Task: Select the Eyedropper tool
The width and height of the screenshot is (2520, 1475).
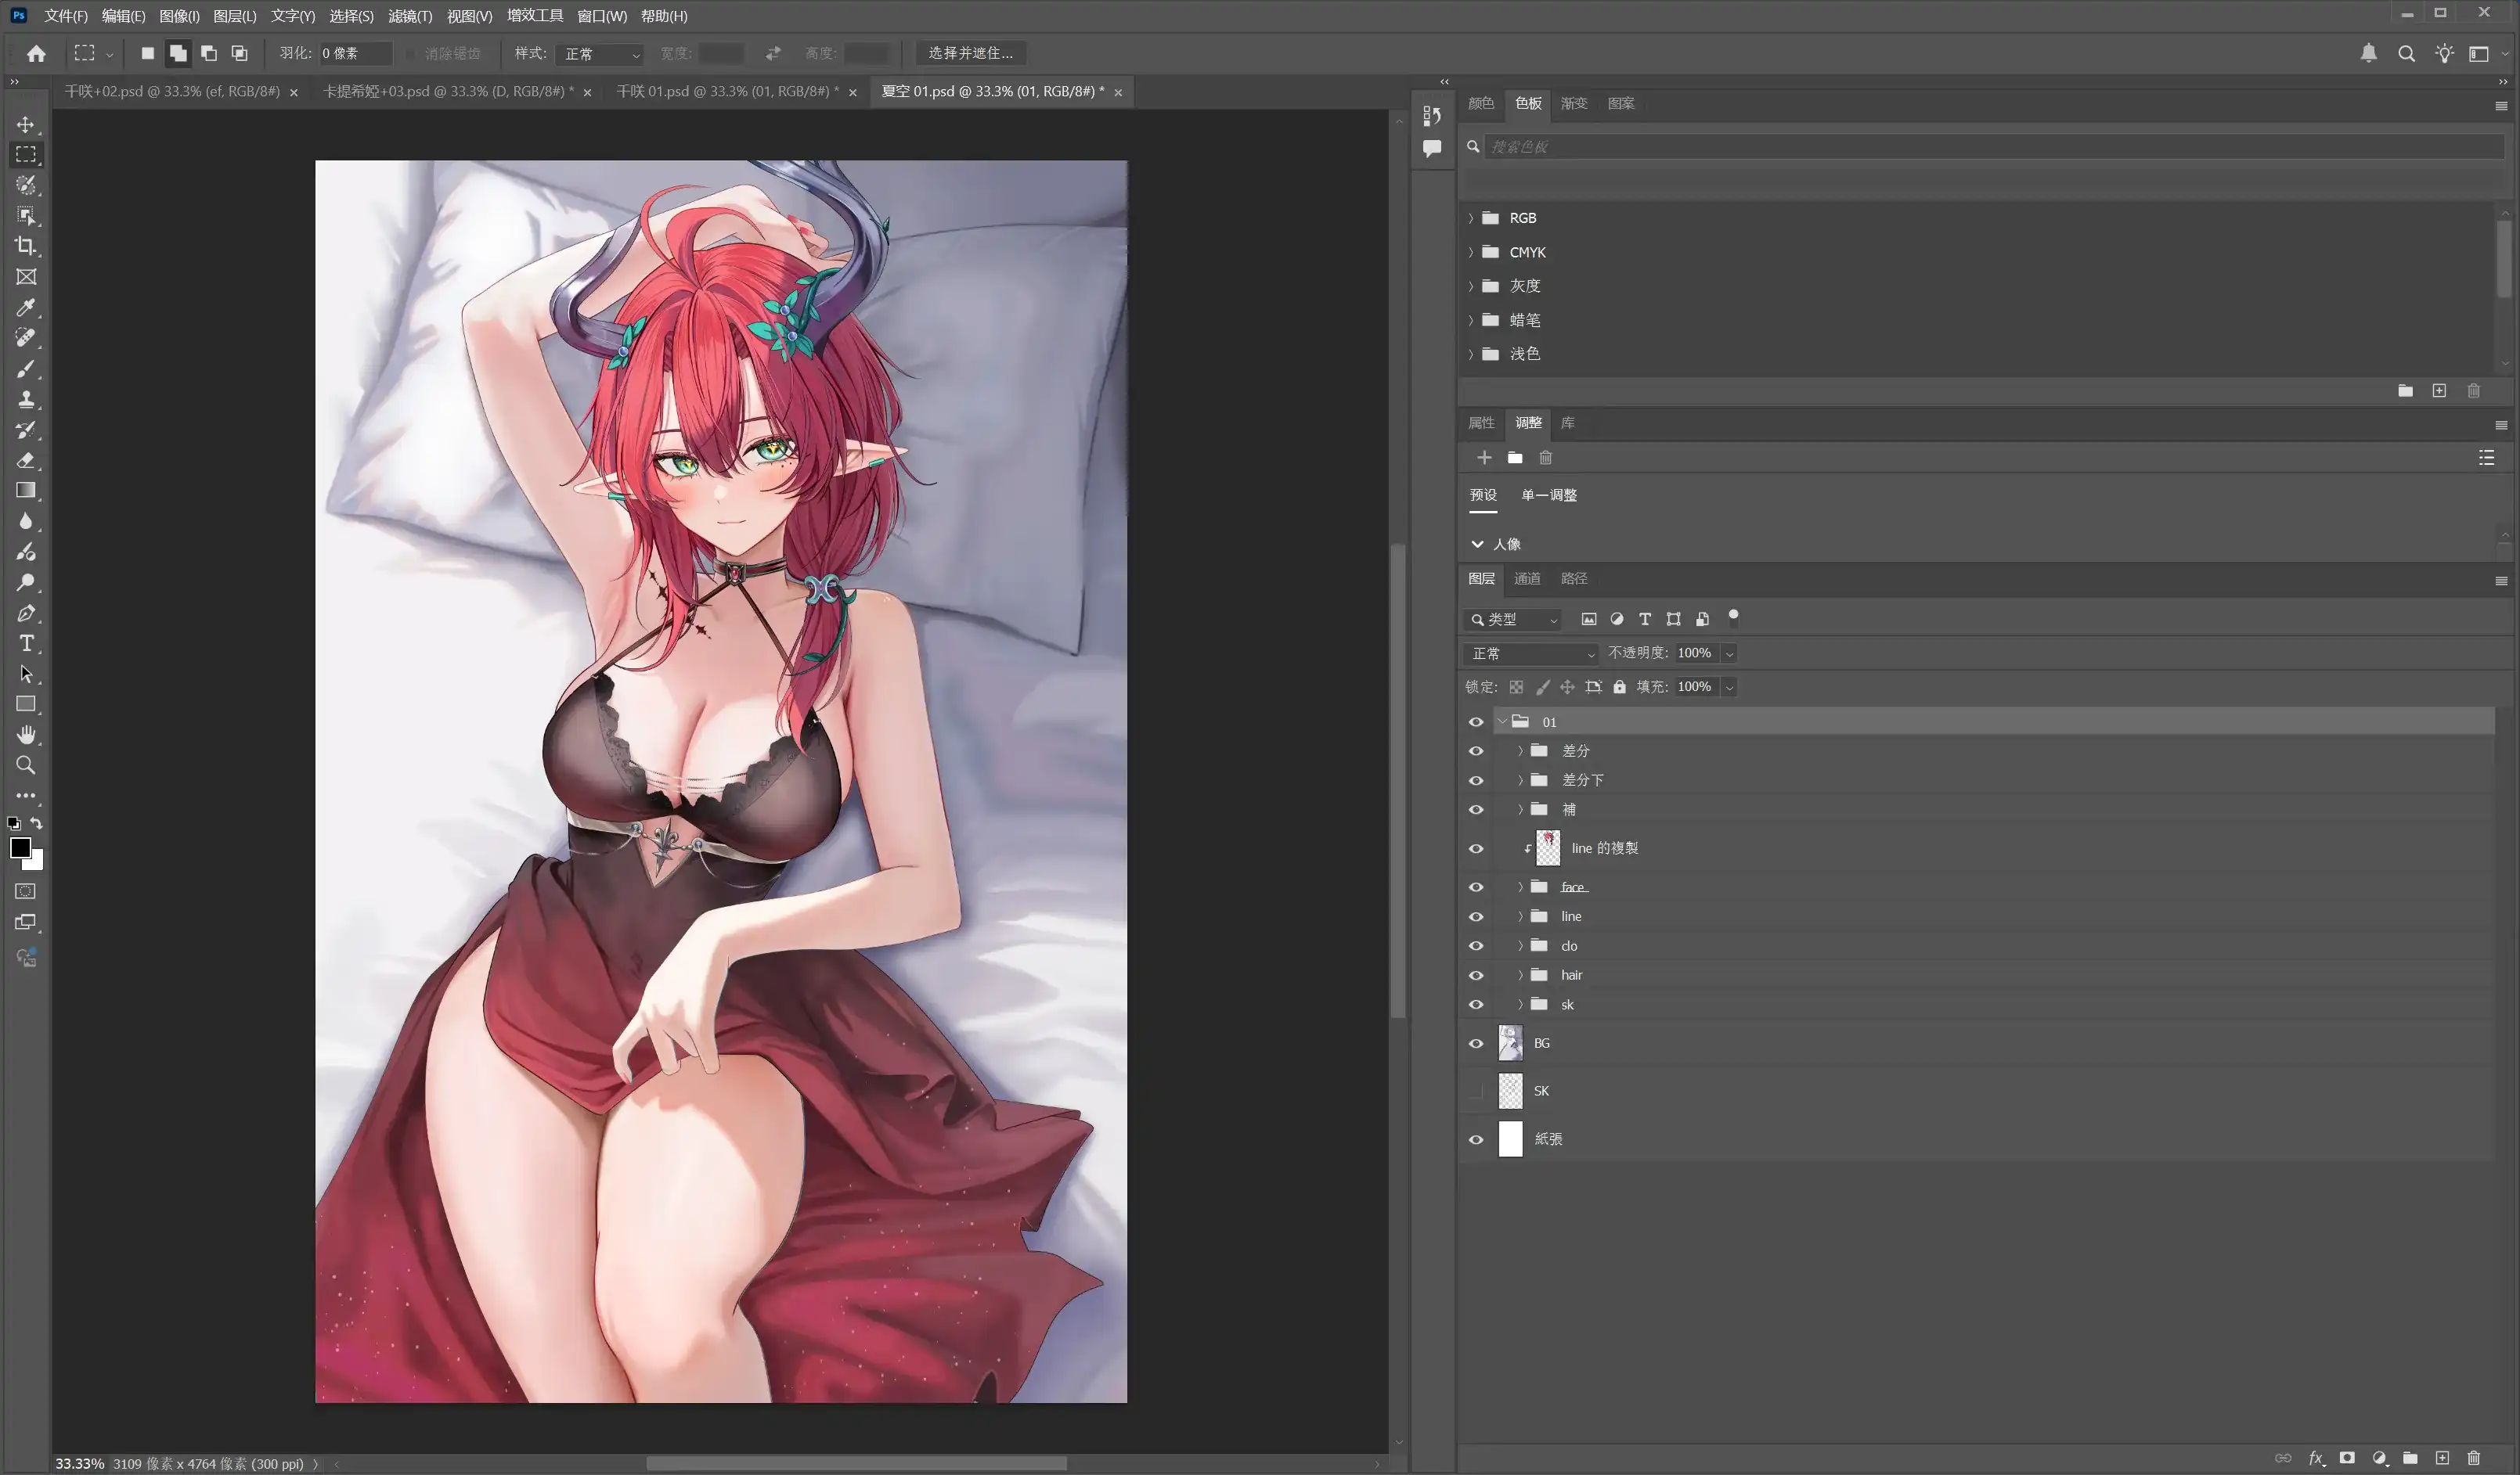Action: coord(26,307)
